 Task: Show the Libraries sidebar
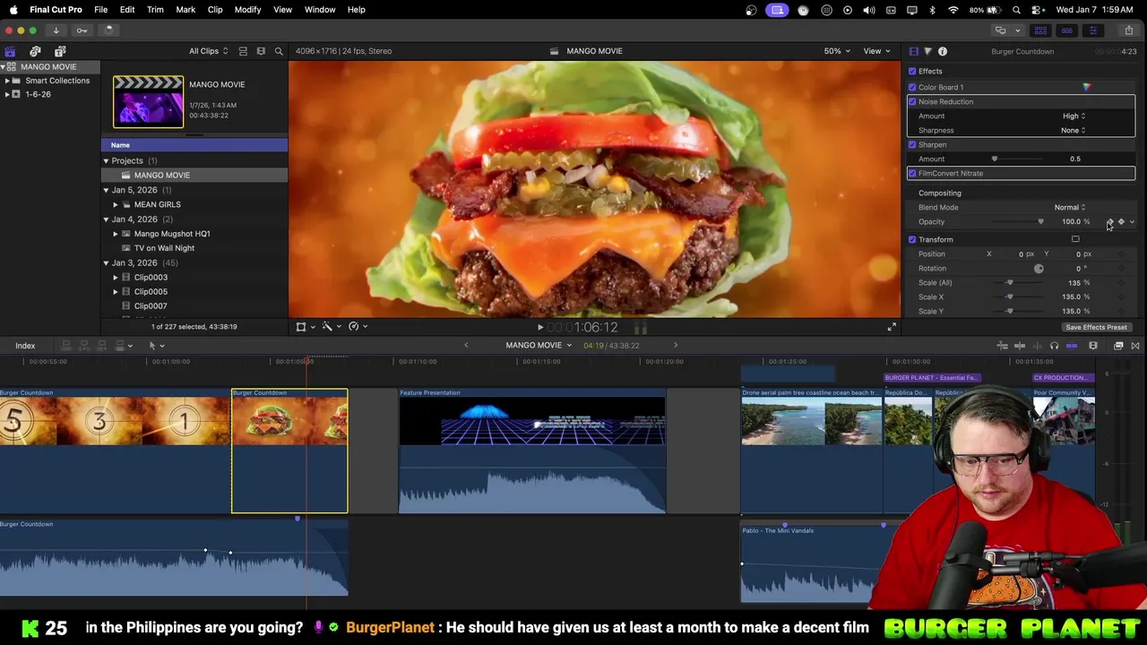pos(10,51)
